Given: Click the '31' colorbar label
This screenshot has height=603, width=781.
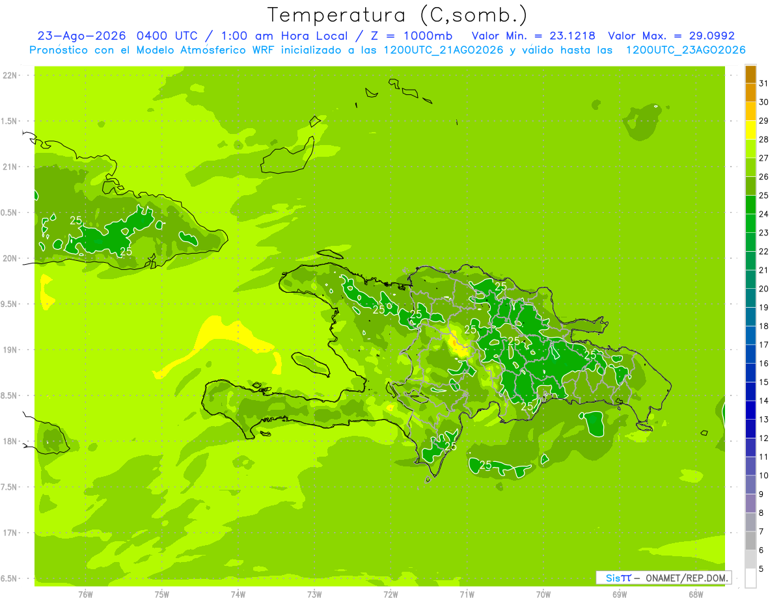Looking at the screenshot, I should [763, 83].
